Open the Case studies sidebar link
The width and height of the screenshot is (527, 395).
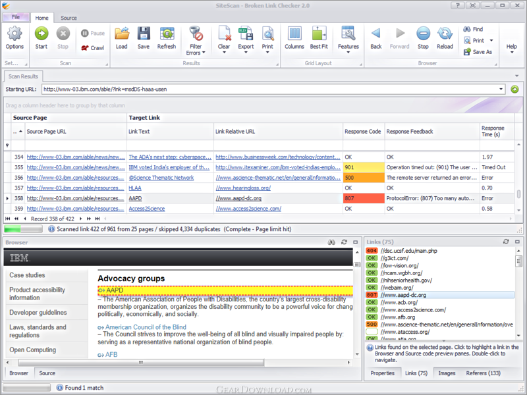pos(27,275)
